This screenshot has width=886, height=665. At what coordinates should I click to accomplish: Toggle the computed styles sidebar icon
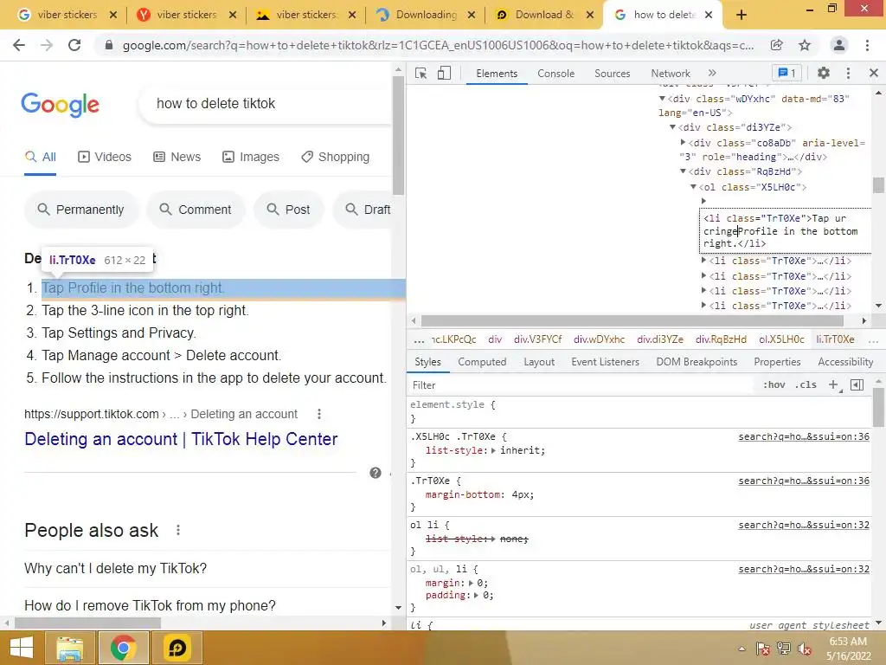click(x=857, y=384)
